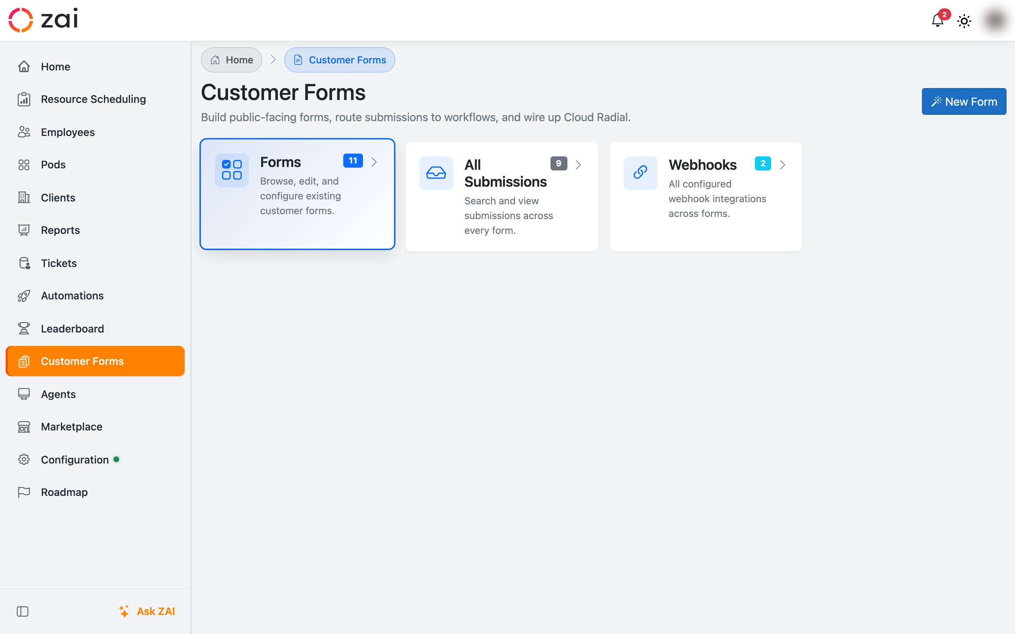The image size is (1015, 634).
Task: Open the Roadmap page
Action: (x=95, y=492)
